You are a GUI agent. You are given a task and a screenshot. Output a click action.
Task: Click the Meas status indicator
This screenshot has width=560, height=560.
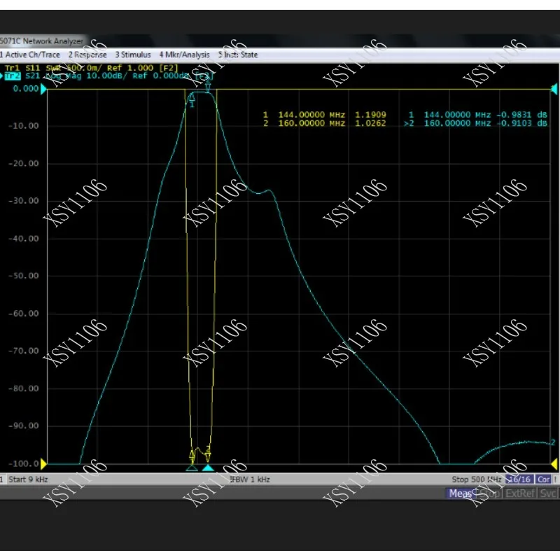coord(461,493)
